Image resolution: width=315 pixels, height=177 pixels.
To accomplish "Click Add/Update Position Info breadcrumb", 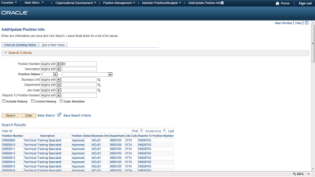I will coord(205,3).
